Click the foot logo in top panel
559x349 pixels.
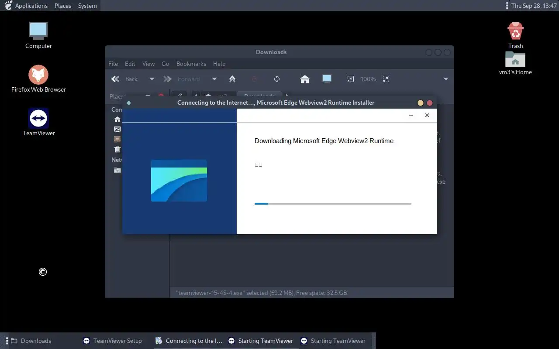(7, 6)
